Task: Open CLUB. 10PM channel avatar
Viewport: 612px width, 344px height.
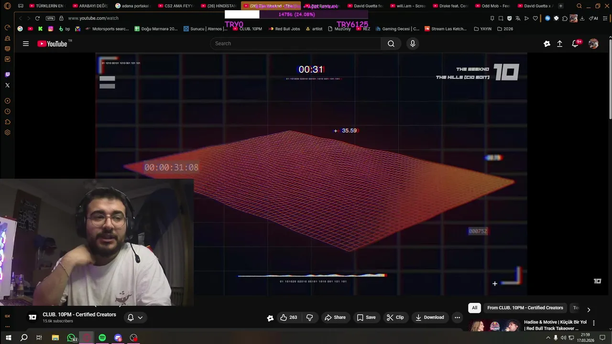Action: tap(33, 317)
